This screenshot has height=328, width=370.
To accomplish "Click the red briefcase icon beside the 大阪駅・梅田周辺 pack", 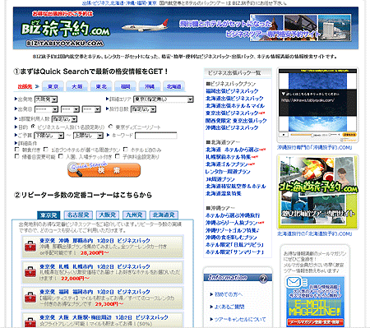I will coord(30,322).
